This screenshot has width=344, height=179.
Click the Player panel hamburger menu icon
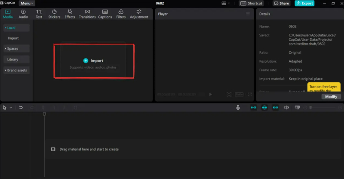click(248, 14)
